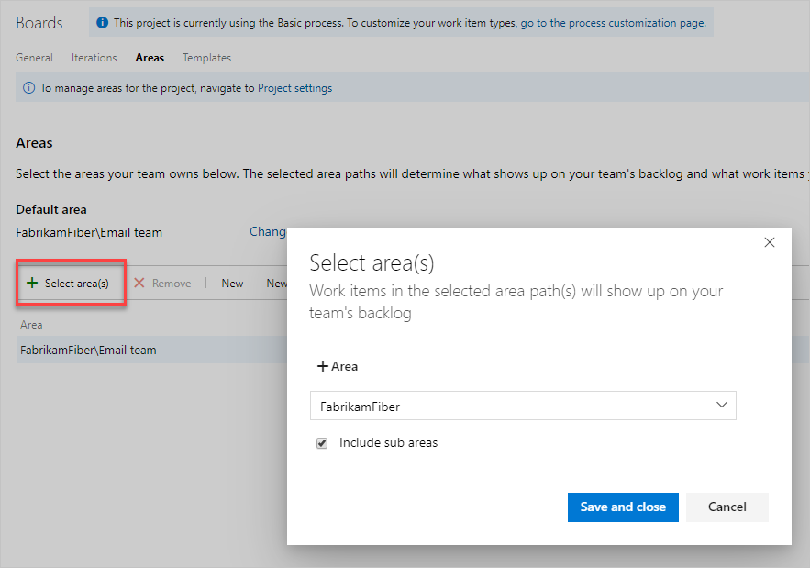This screenshot has width=810, height=568.
Task: Click the plus icon next to Area
Action: 323,366
